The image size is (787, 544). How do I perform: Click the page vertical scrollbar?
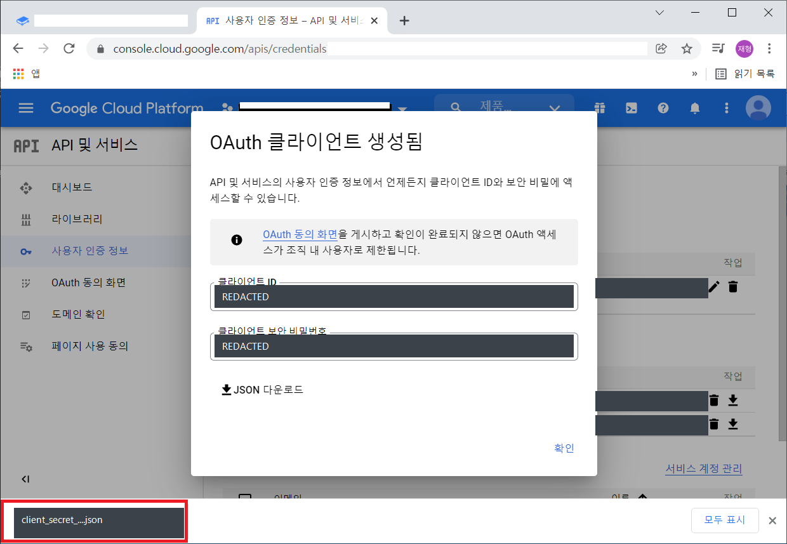tap(783, 303)
